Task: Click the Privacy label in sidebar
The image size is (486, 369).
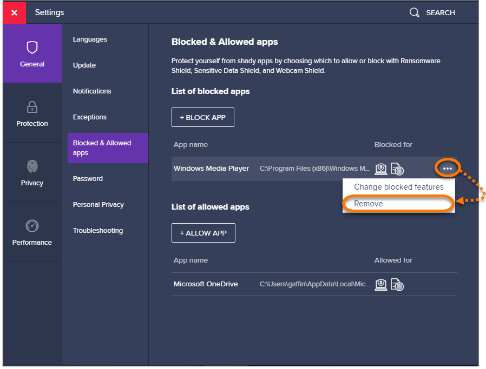Action: pyautogui.click(x=32, y=183)
